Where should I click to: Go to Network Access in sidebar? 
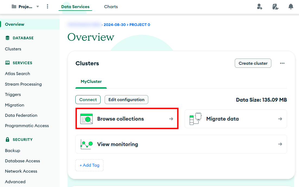click(x=21, y=171)
